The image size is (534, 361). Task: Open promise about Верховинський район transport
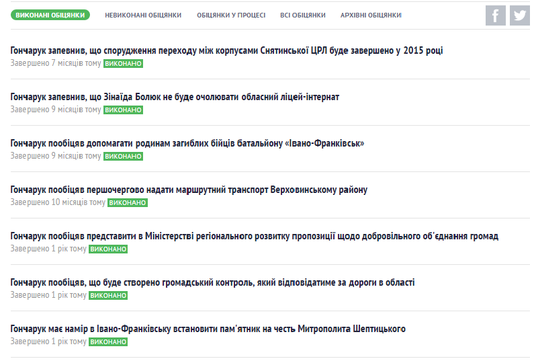[x=189, y=190]
